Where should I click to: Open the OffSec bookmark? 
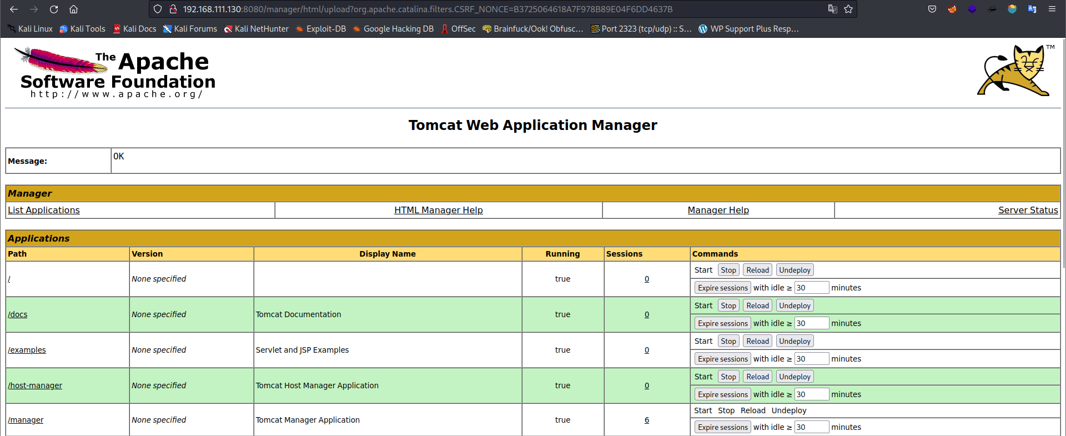coord(458,29)
